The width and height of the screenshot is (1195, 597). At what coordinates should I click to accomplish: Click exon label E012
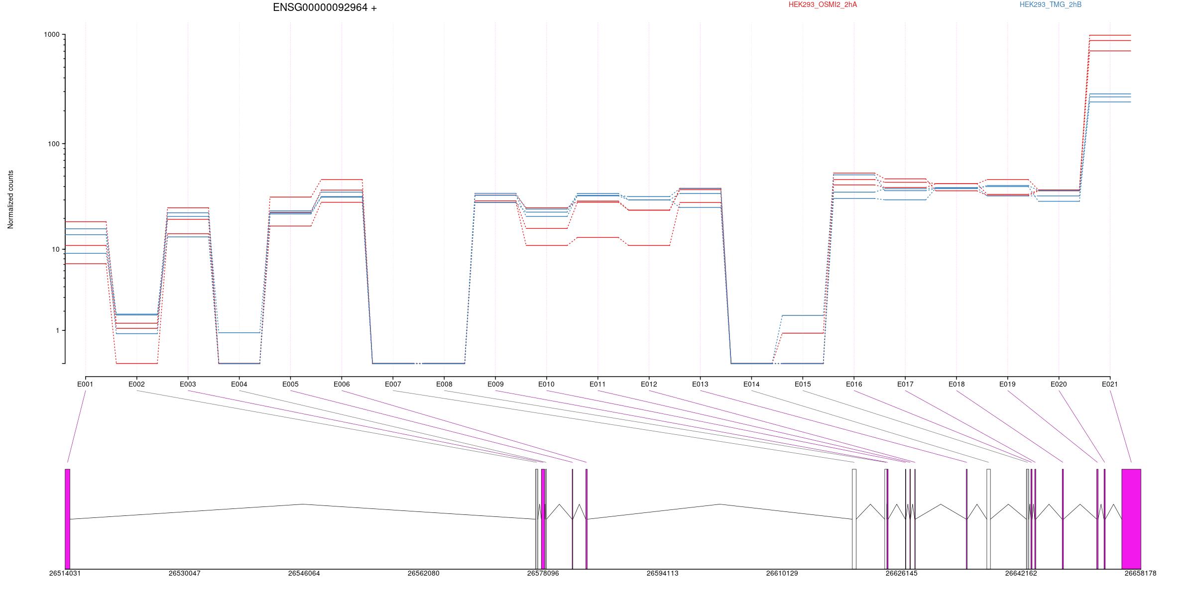(x=649, y=384)
